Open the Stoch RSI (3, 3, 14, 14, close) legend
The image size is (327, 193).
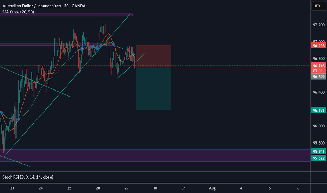click(x=28, y=177)
